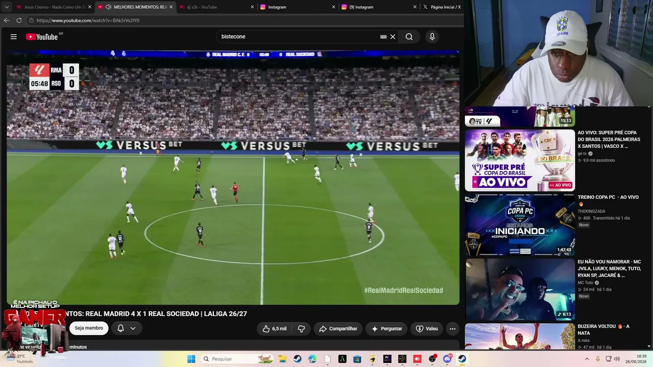Screen dimensions: 653x367
Task: Select the MELHORES MOMENTOS tab
Action: coord(136,7)
